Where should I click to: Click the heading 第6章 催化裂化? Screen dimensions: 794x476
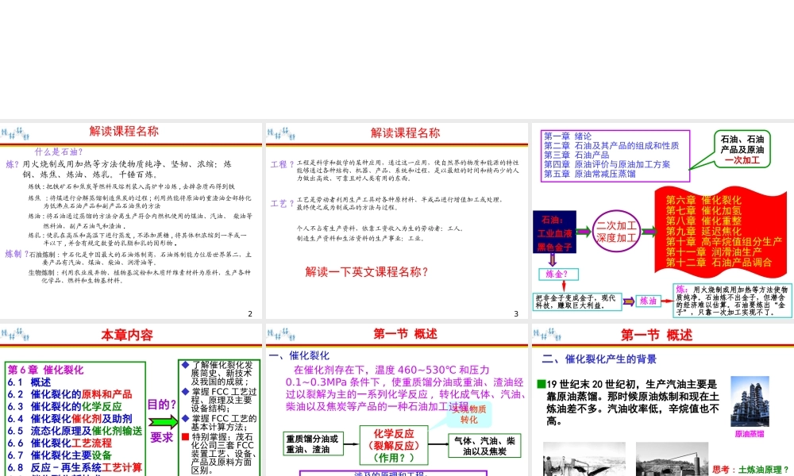45,370
